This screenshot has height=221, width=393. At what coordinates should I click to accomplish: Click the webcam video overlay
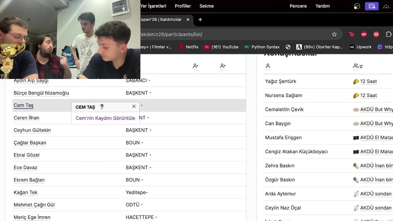(x=70, y=39)
